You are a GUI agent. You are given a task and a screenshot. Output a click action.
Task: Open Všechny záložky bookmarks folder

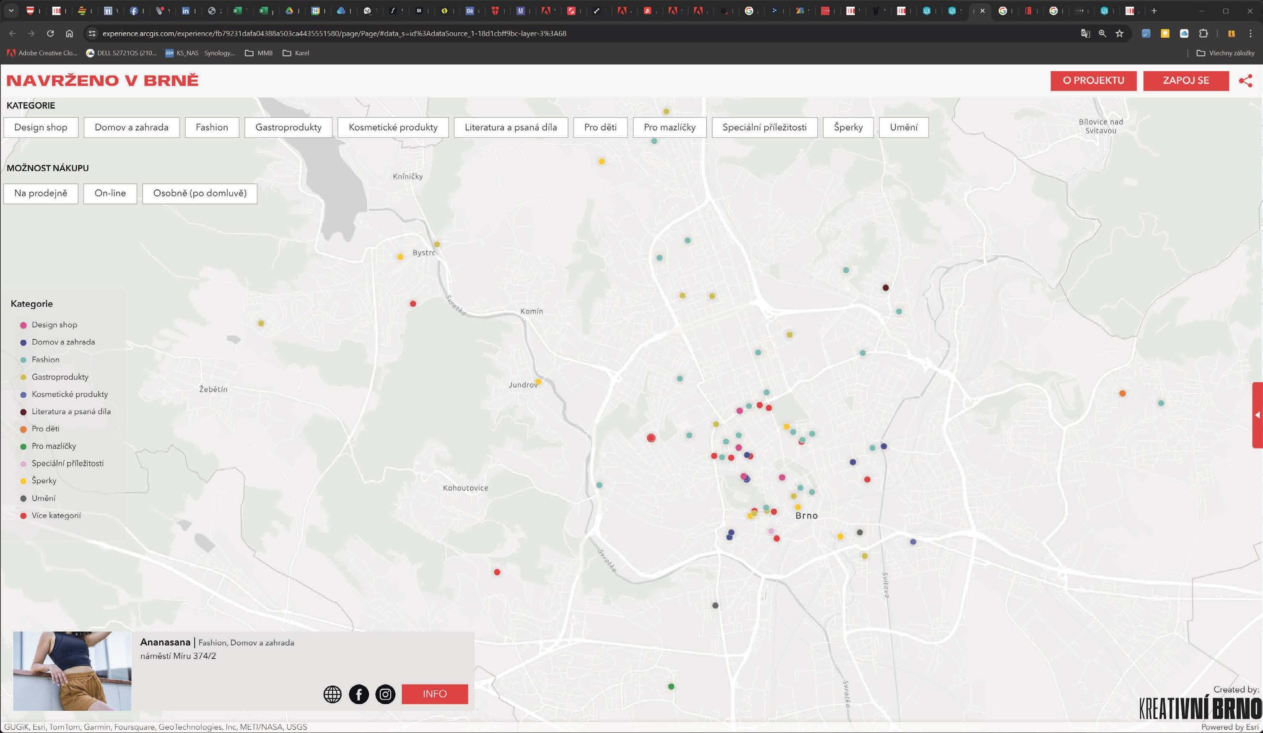coord(1225,53)
